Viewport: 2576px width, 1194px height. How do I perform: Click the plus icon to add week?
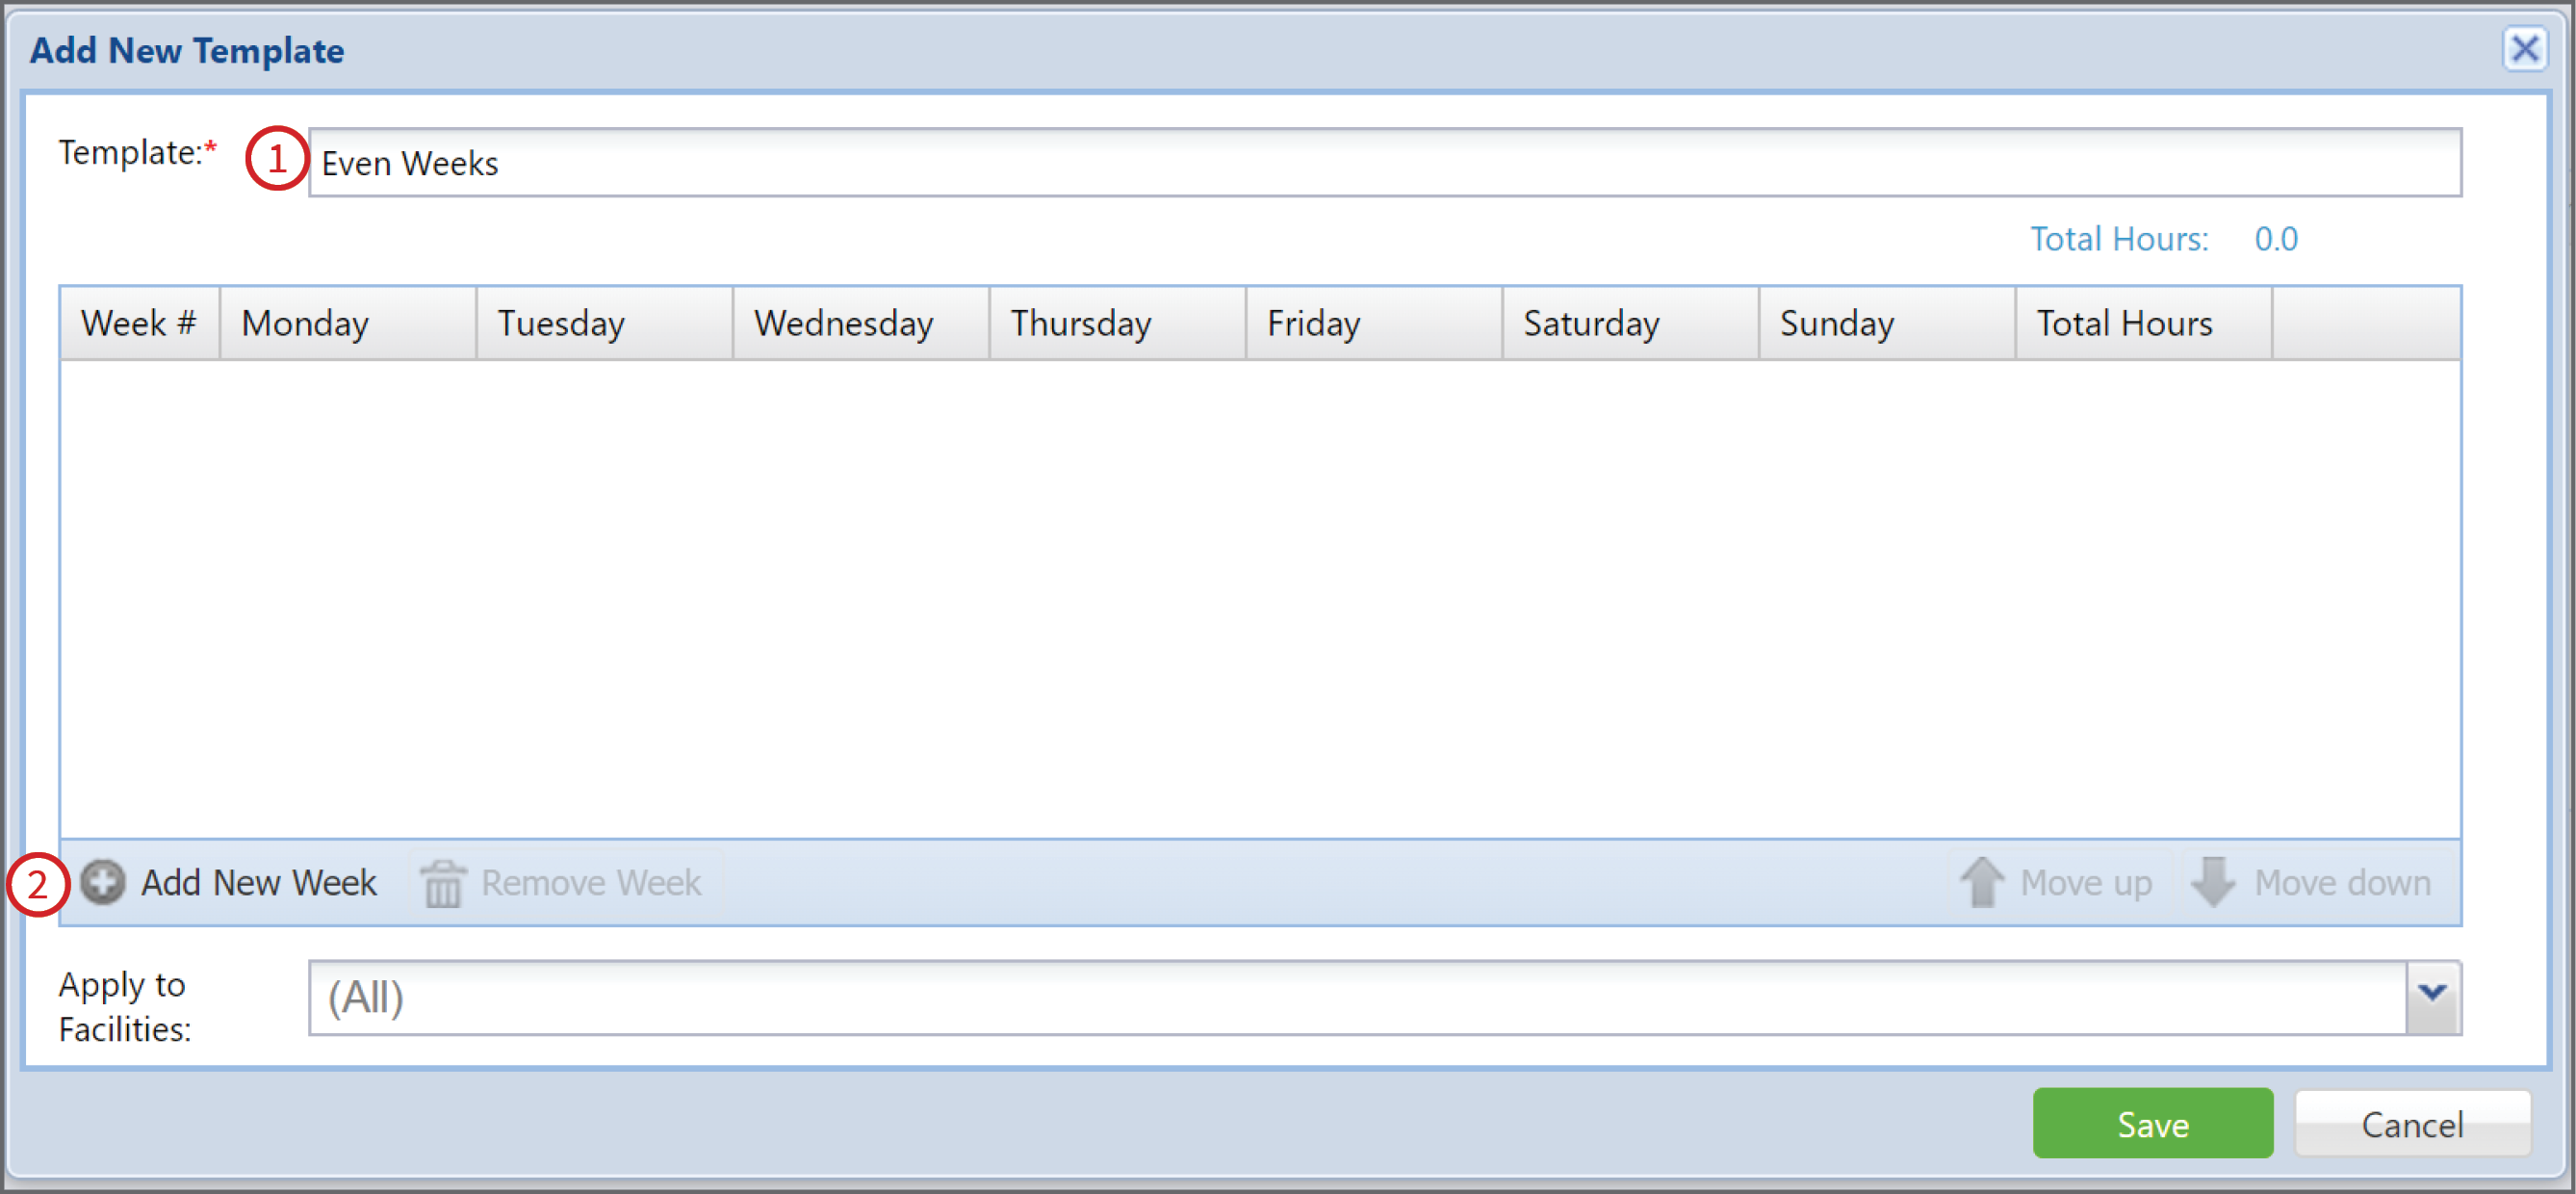pos(103,882)
